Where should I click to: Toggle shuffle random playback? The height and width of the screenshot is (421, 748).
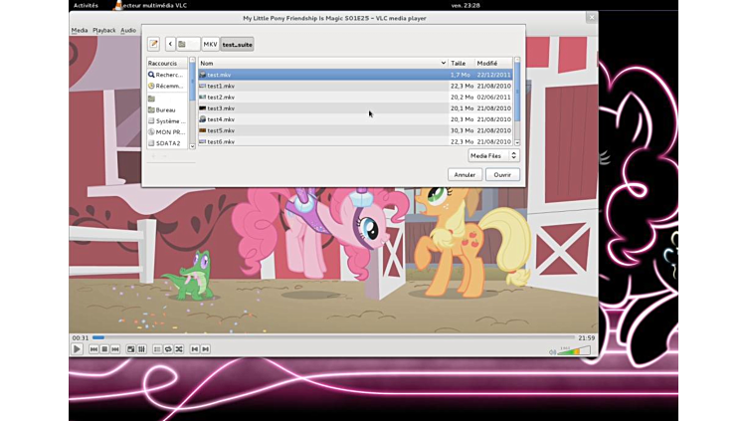(179, 349)
